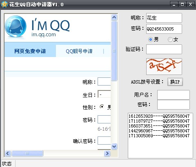This screenshot has width=196, height=167.
Task: Click the 昵称 field containing 花生
Action: coord(164,18)
